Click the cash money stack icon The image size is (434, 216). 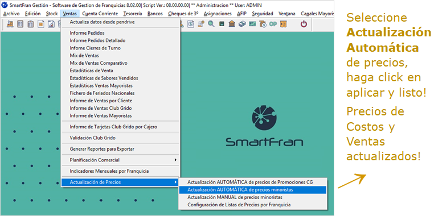click(242, 24)
